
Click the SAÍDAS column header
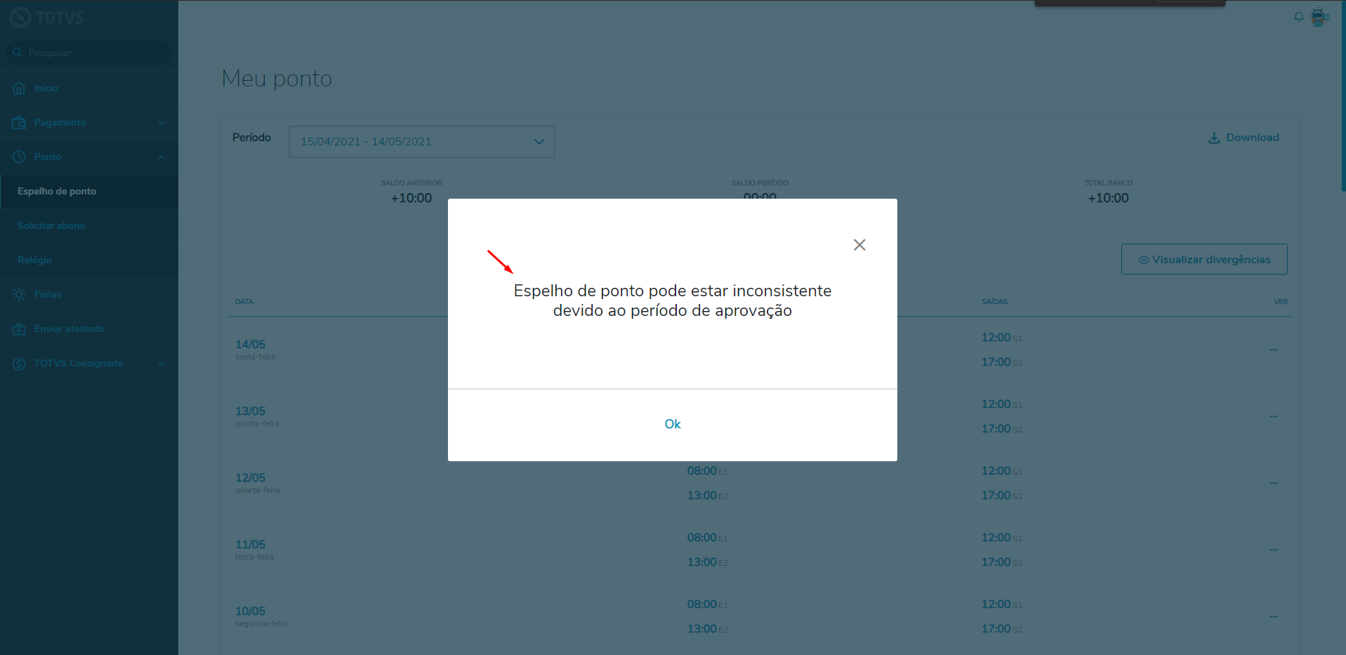[x=995, y=302]
